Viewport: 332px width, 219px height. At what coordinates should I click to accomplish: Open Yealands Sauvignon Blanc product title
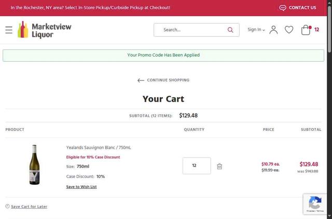[x=99, y=147]
